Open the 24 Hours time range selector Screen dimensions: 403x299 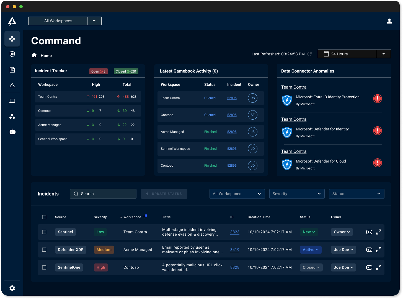(347, 54)
